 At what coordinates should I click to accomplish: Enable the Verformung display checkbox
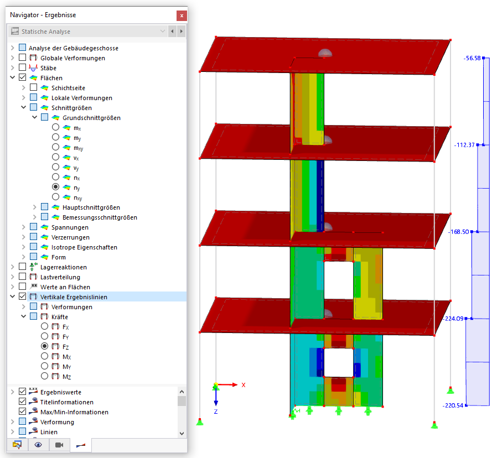tap(22, 421)
